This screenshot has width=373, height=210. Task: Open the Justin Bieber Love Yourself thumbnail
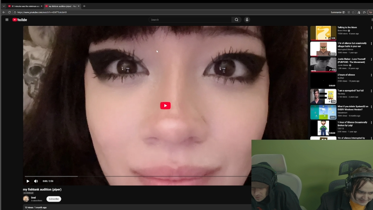pos(323,64)
